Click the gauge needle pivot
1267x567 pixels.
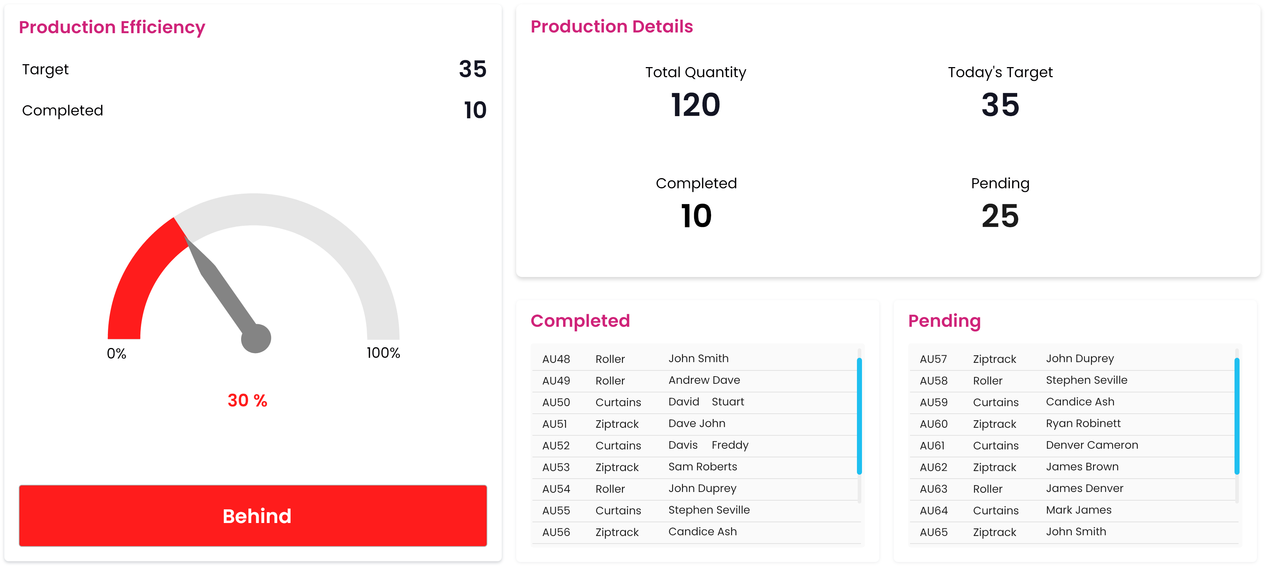coord(256,339)
